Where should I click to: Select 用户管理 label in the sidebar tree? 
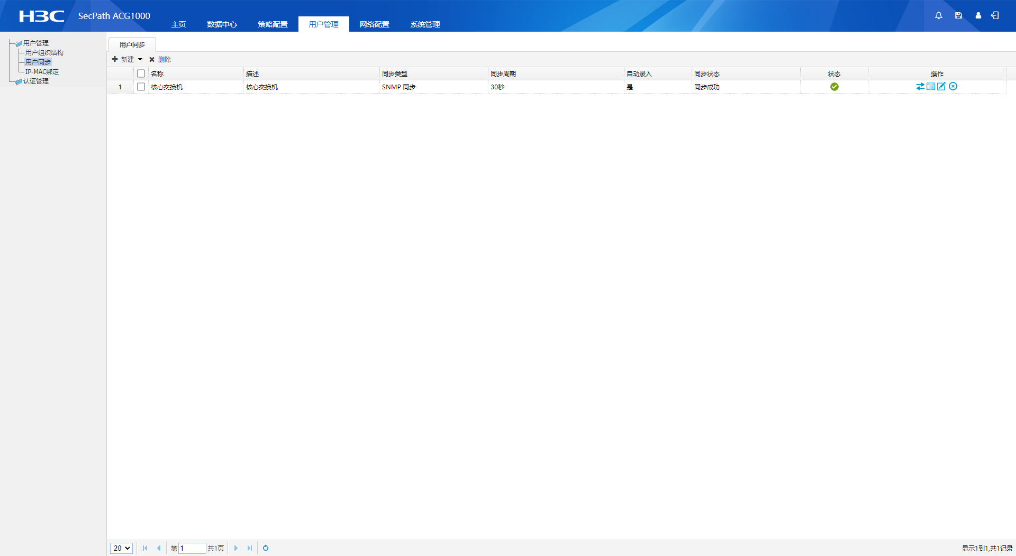tap(36, 43)
